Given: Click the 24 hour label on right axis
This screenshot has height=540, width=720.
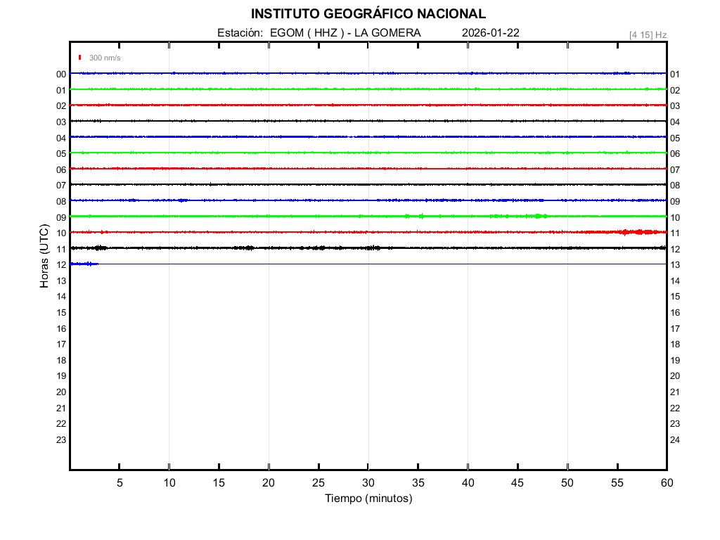Looking at the screenshot, I should pos(675,440).
